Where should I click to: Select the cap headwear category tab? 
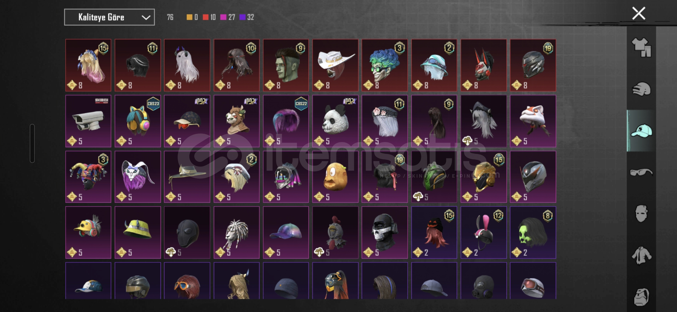[x=641, y=131]
